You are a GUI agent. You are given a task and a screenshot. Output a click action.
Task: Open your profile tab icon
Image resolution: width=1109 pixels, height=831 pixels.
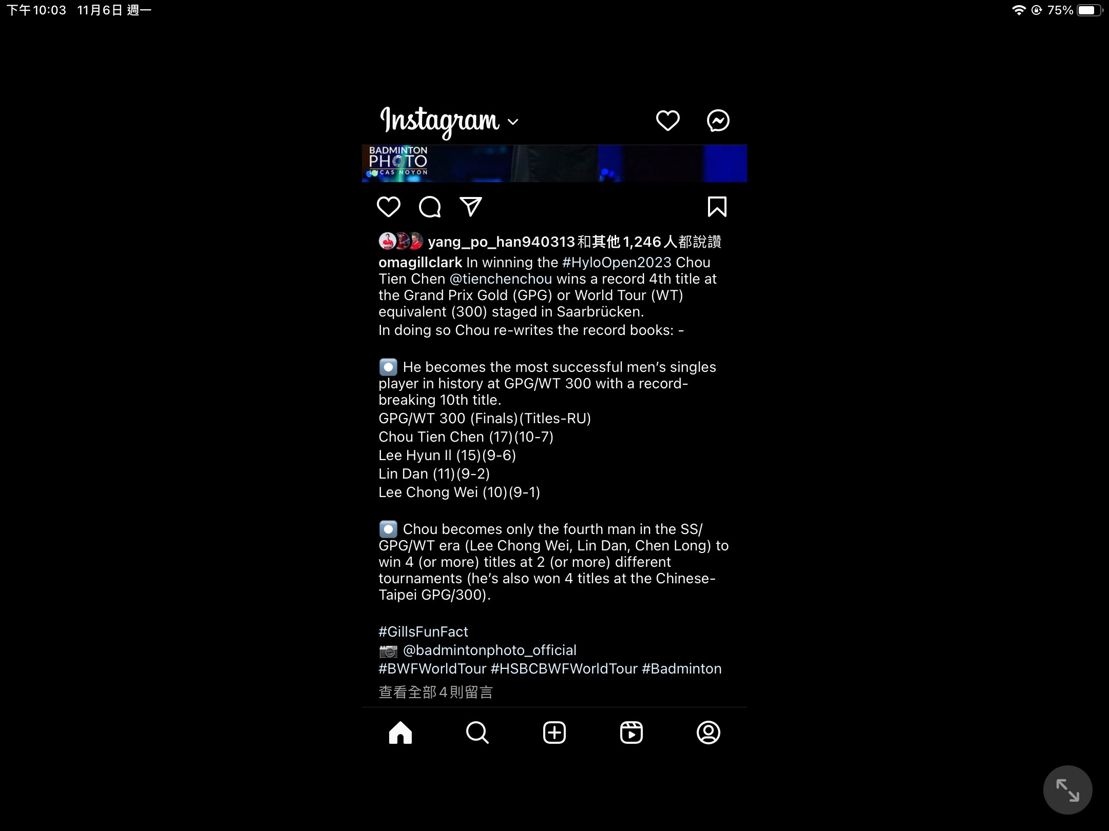pyautogui.click(x=709, y=733)
